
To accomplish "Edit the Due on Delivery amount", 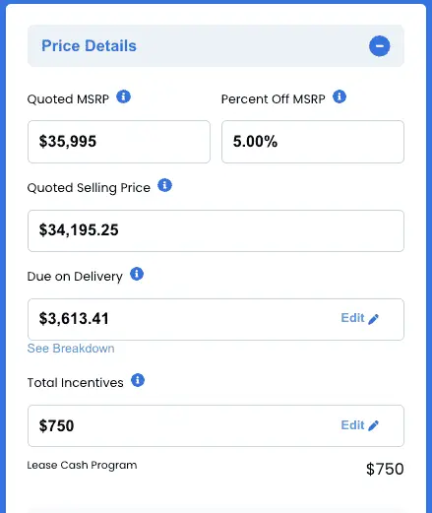I will click(x=360, y=318).
